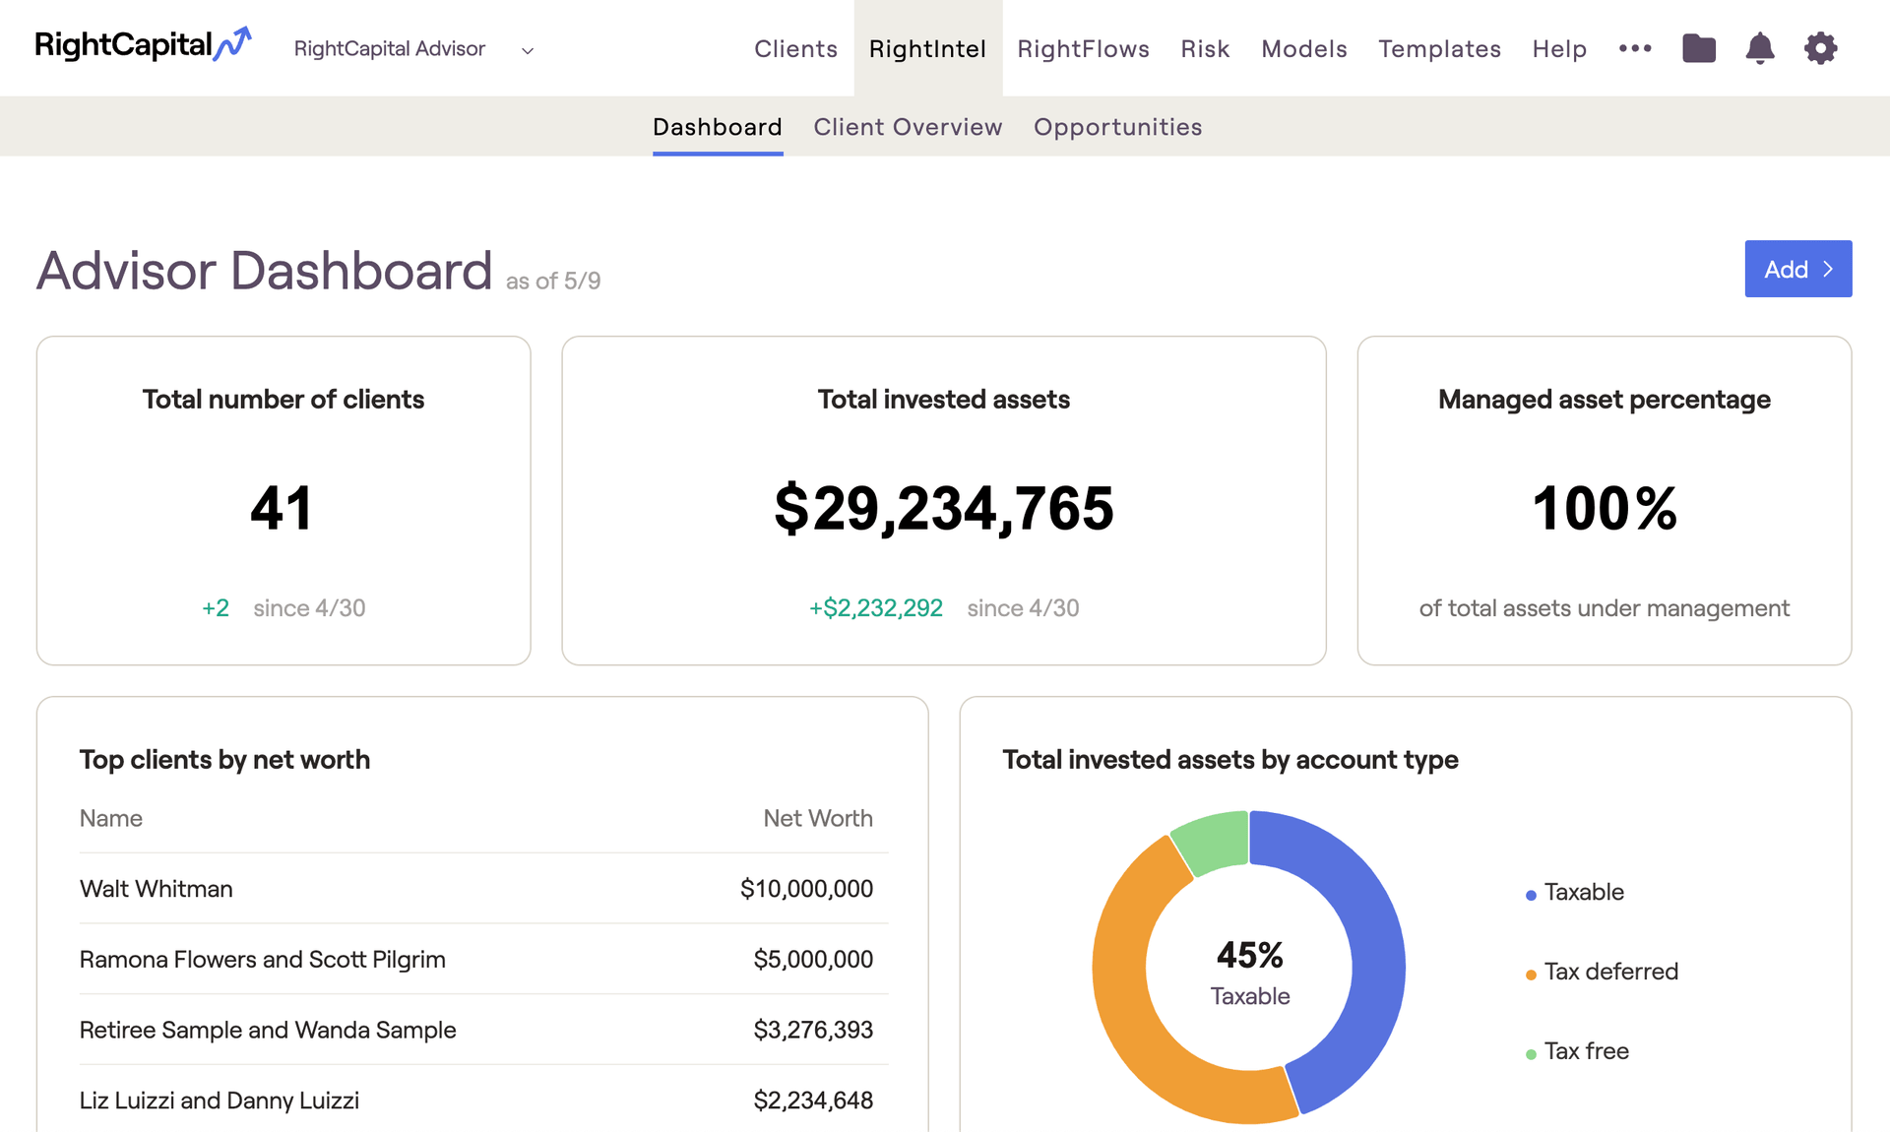Go to the Clients menu
1890x1132 pixels.
click(795, 48)
